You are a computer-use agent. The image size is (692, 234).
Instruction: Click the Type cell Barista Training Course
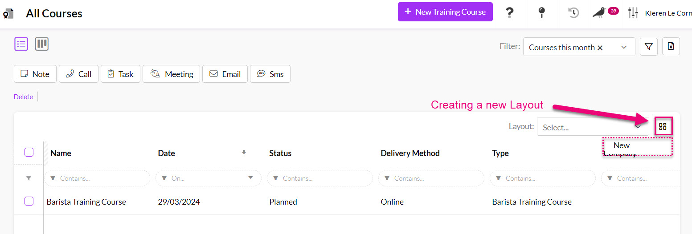point(532,202)
